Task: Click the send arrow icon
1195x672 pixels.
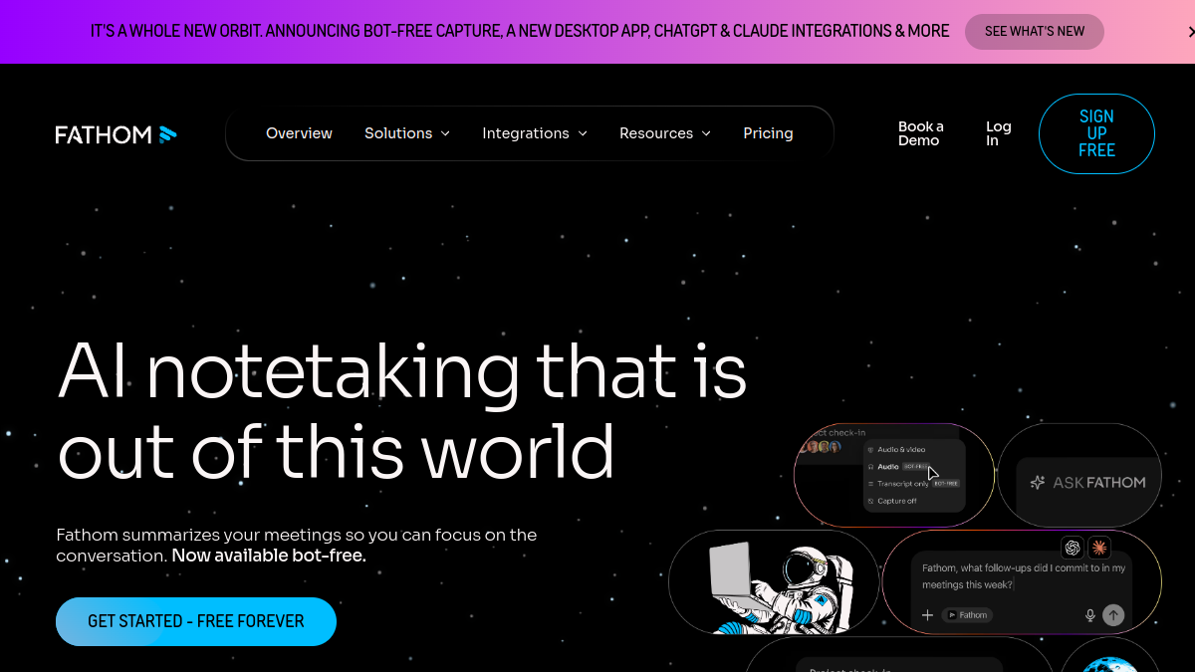Action: point(1113,615)
